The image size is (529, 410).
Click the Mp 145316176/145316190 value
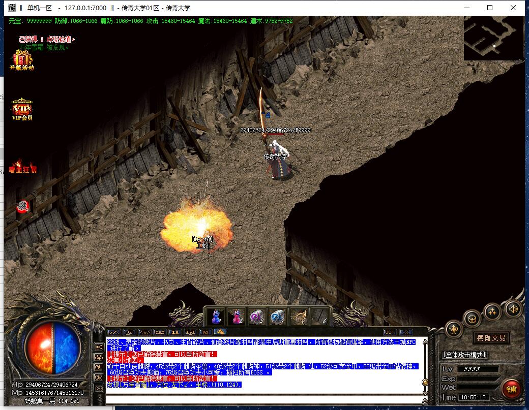[53, 393]
